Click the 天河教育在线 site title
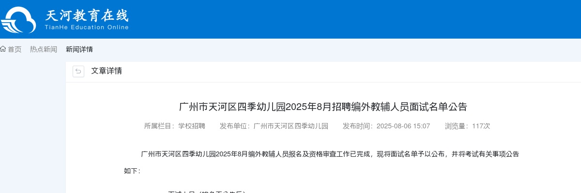Image resolution: width=581 pixels, height=193 pixels. pyautogui.click(x=87, y=15)
